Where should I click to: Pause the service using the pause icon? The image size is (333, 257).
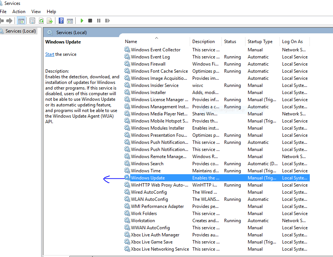click(98, 21)
